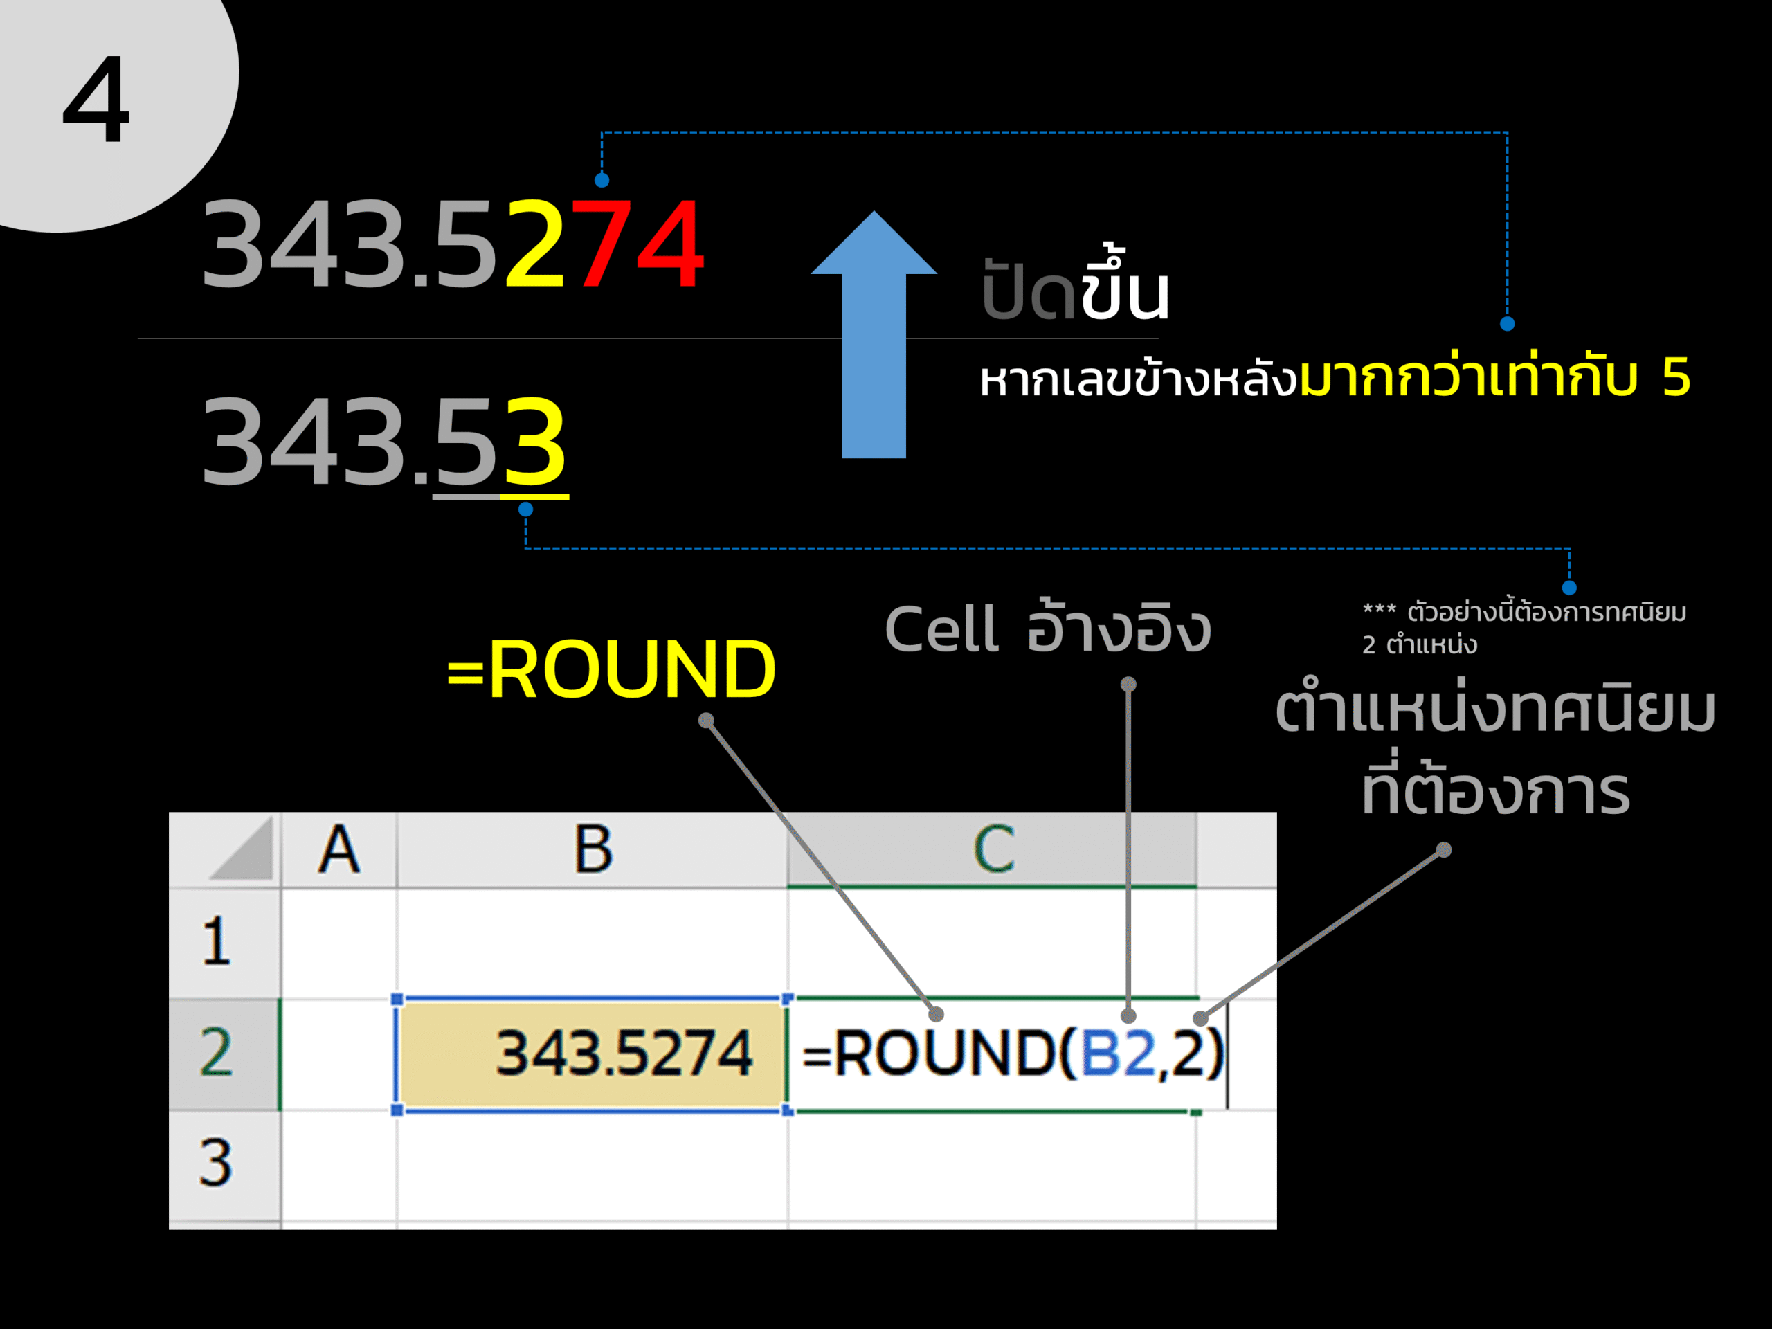Click empty cell B1
The width and height of the screenshot is (1772, 1329).
pos(593,943)
